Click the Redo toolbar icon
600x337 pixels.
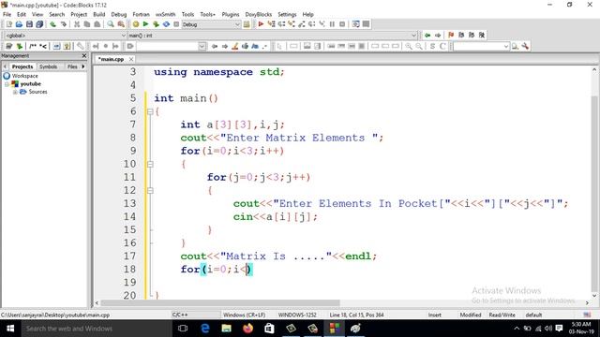64,24
